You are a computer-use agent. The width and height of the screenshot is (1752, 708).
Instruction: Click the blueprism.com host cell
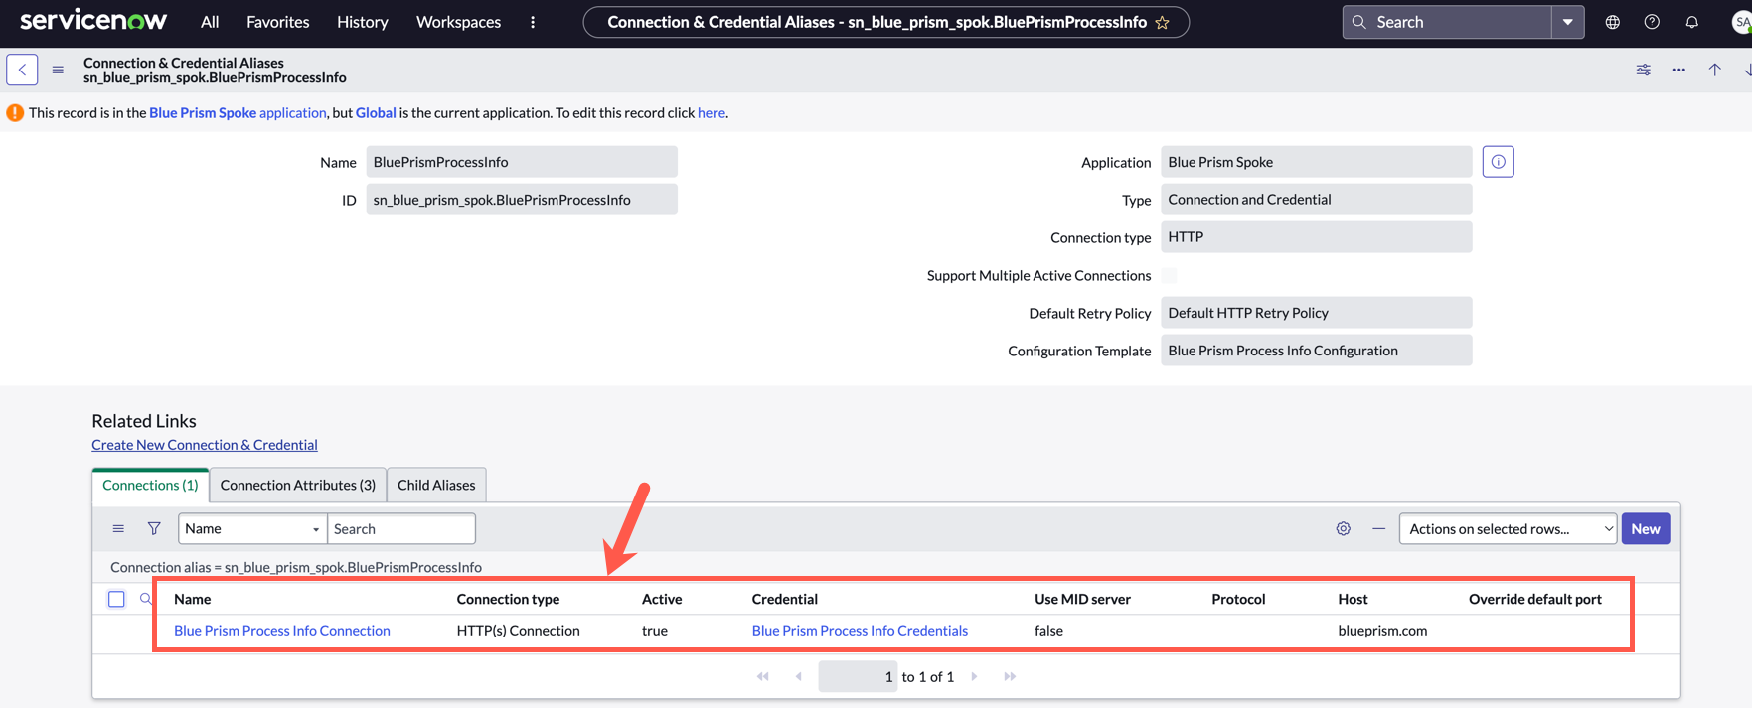coord(1382,631)
